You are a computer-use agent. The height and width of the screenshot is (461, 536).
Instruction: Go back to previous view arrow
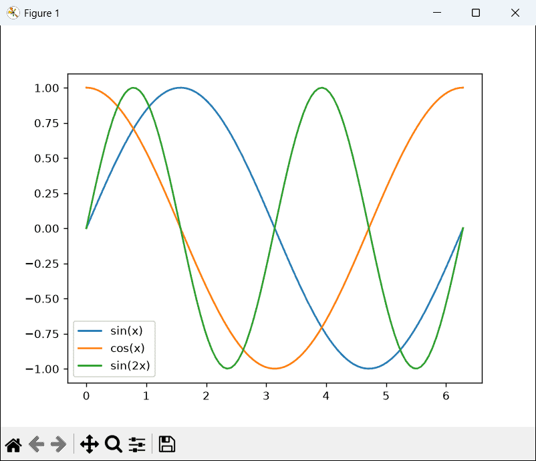click(36, 444)
